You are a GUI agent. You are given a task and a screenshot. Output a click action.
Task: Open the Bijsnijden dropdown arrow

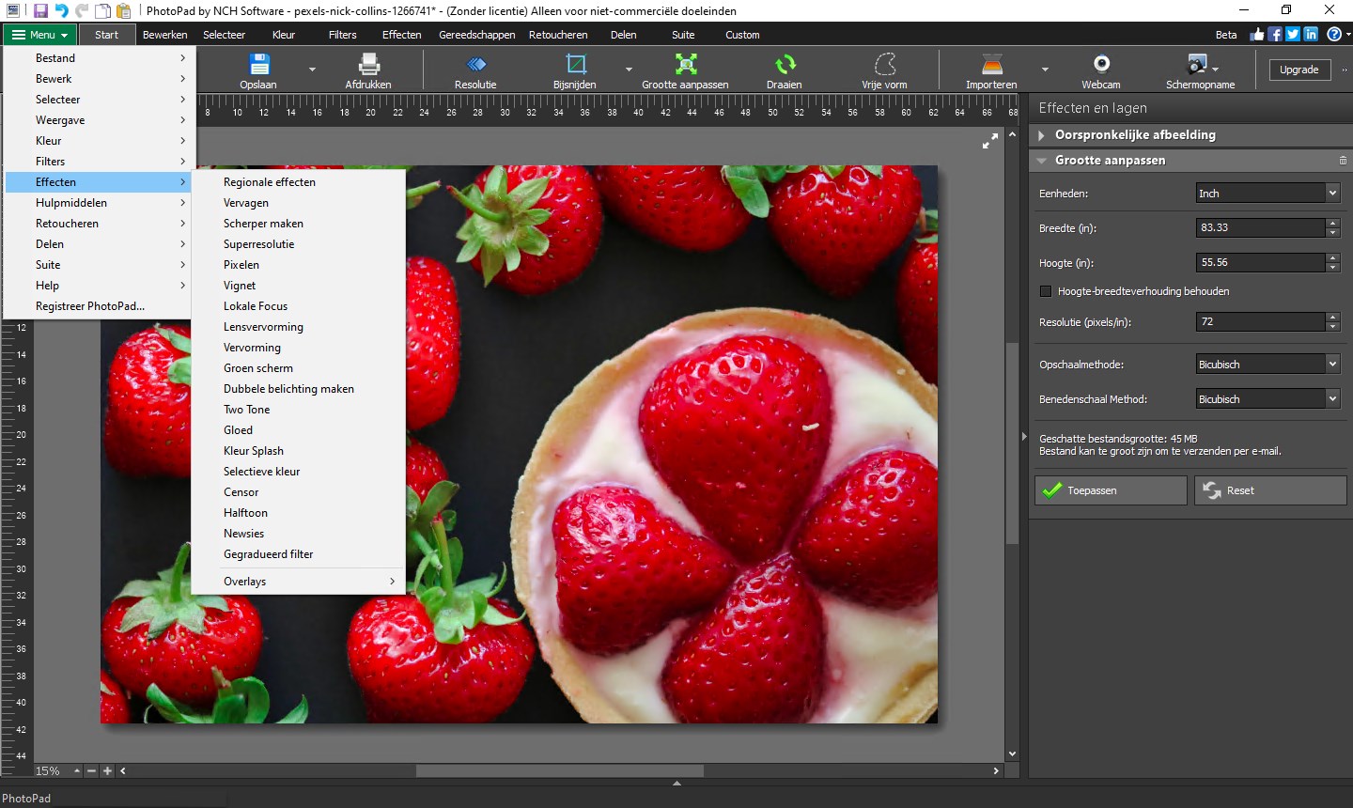[x=629, y=70]
